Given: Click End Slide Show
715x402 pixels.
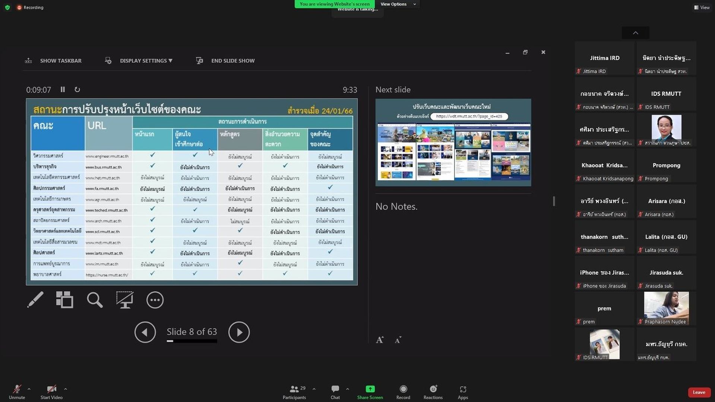Looking at the screenshot, I should (x=225, y=61).
